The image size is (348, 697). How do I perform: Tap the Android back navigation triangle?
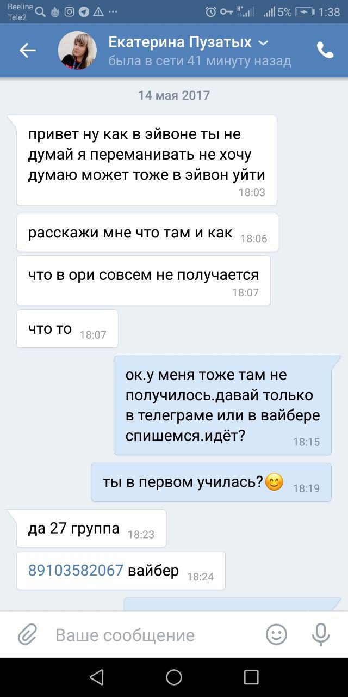click(x=97, y=677)
